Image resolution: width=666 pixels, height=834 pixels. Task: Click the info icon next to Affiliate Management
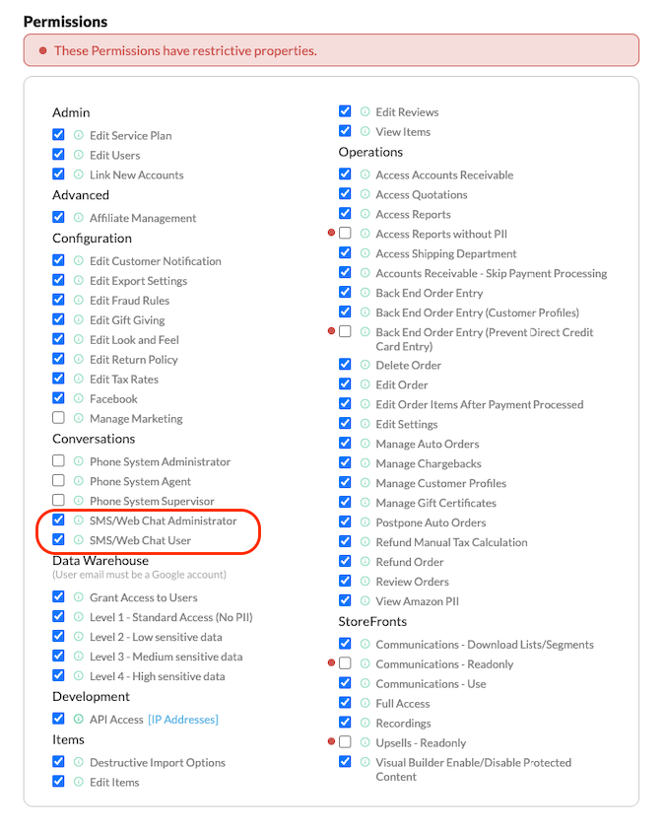pyautogui.click(x=78, y=218)
